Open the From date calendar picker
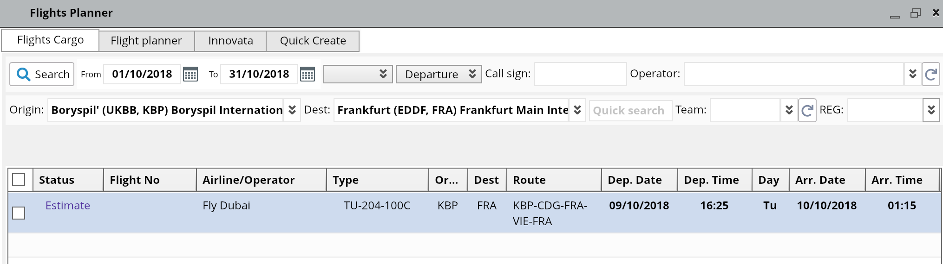This screenshot has height=264, width=943. (x=190, y=74)
